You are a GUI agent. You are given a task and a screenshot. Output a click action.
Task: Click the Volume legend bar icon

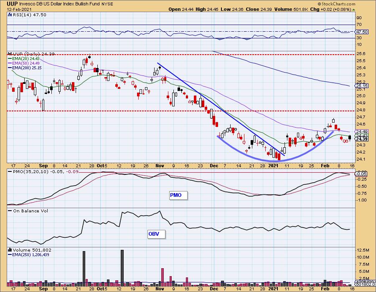[x=10, y=250]
